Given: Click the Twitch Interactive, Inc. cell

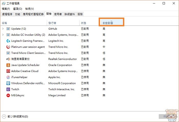Looking at the screenshot, I should click(x=62, y=89).
